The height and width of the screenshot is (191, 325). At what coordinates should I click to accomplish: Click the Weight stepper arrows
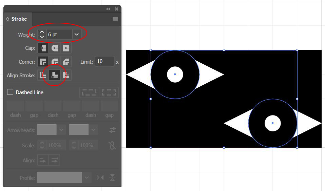42,34
